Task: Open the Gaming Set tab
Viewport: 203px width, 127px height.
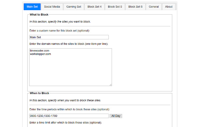Action: (x=74, y=7)
